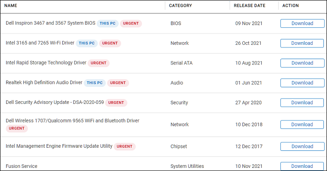The image size is (327, 171).
Task: Download the Intel Rapid Storage Technology Driver
Action: tap(302, 63)
